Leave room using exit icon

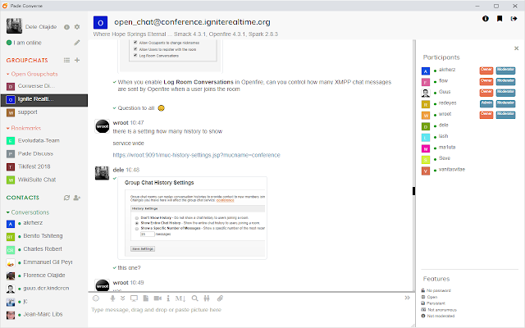(514, 19)
